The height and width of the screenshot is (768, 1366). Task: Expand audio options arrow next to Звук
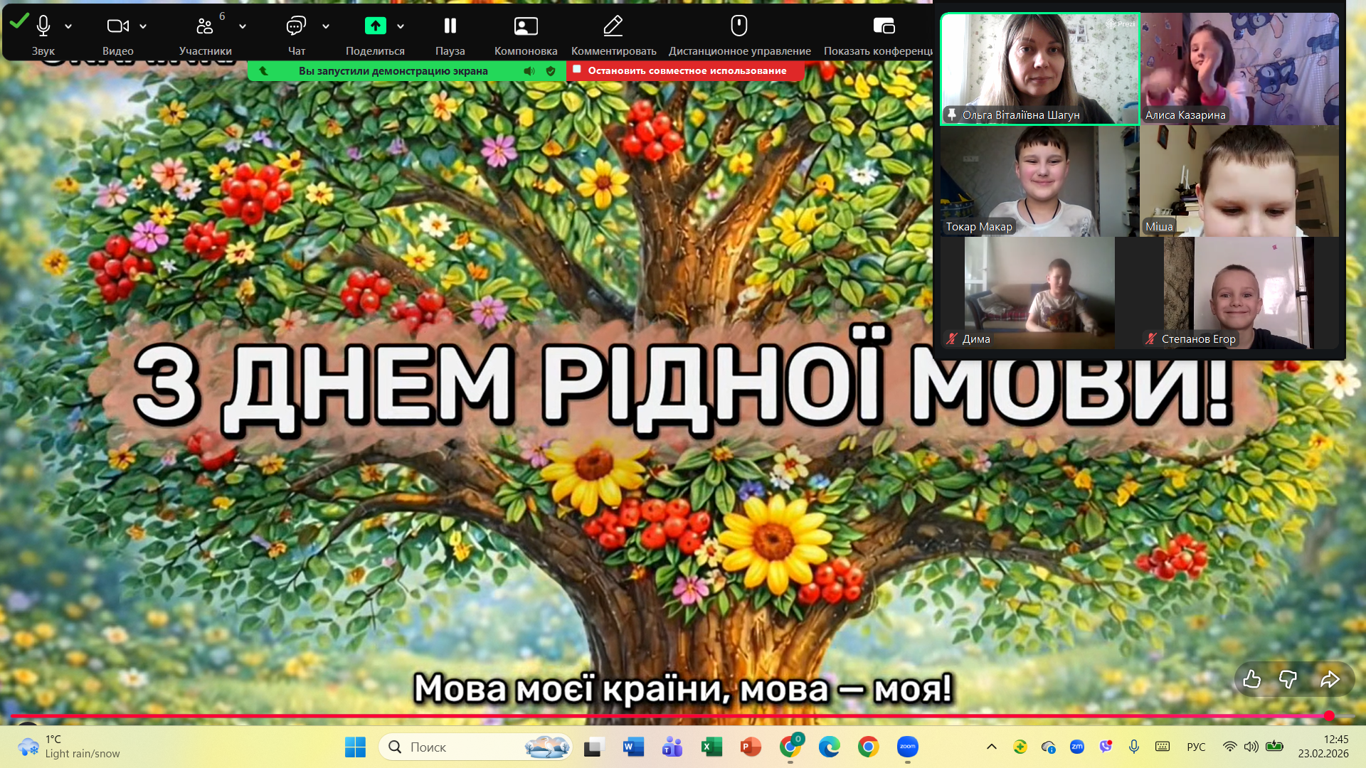pyautogui.click(x=68, y=26)
